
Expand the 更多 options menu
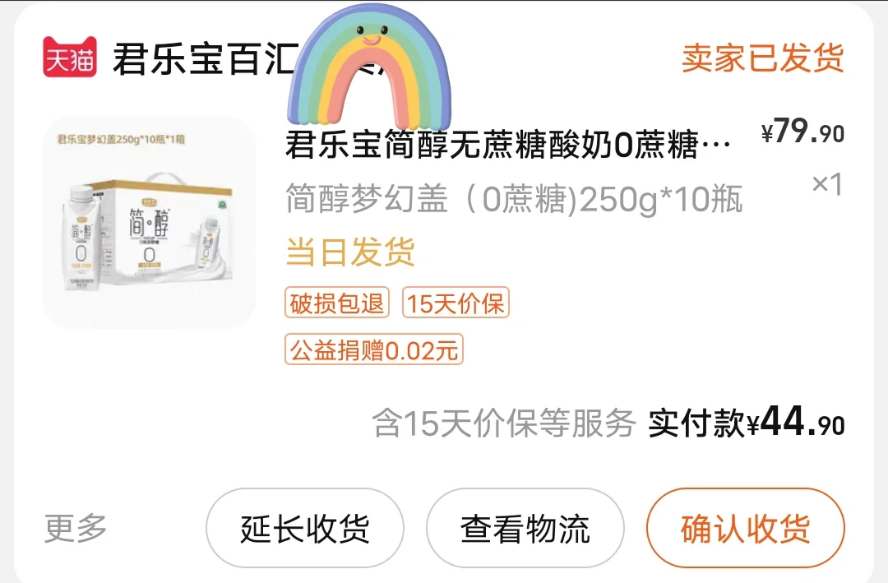click(x=76, y=529)
